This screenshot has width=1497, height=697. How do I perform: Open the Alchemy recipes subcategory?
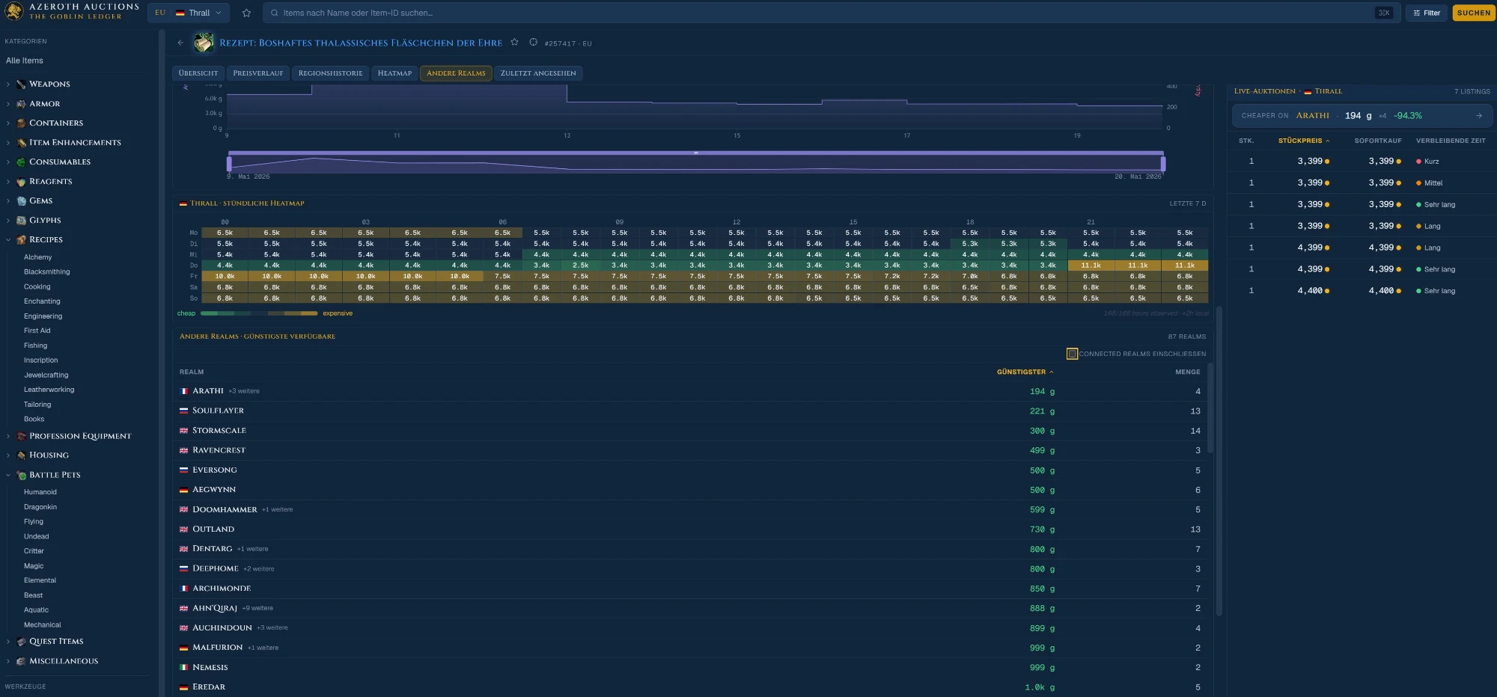pos(37,257)
